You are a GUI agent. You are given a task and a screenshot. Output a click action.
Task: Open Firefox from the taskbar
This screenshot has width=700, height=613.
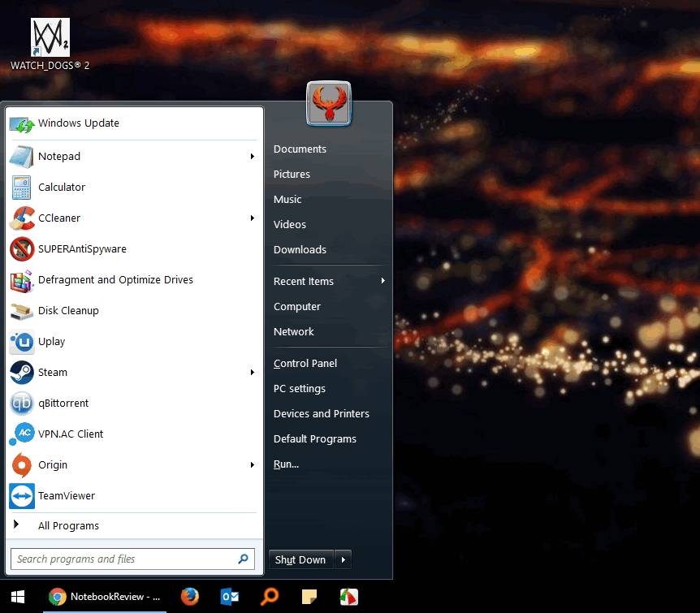190,597
